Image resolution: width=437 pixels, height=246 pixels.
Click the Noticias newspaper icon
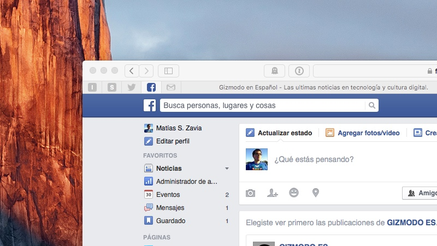(x=149, y=169)
